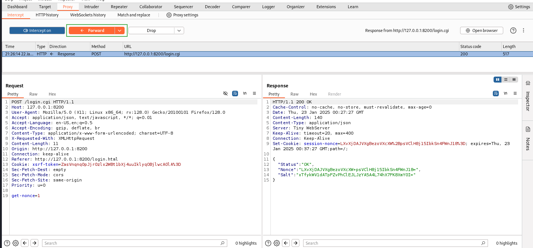The width and height of the screenshot is (533, 248).
Task: Open the Inspector side panel
Action: pos(527,97)
